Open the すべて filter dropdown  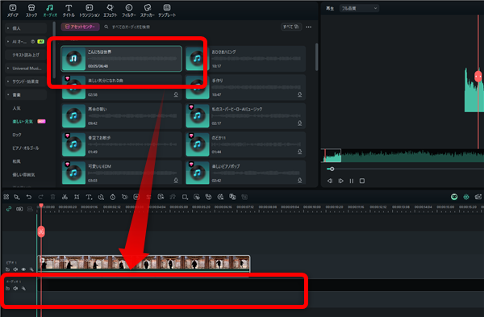pos(290,27)
